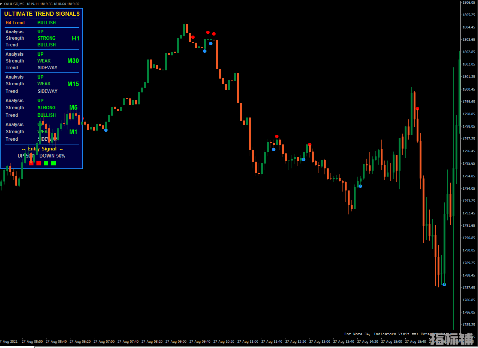This screenshot has width=478, height=348.
Task: Click the 1785.25 price label
Action: [469, 324]
